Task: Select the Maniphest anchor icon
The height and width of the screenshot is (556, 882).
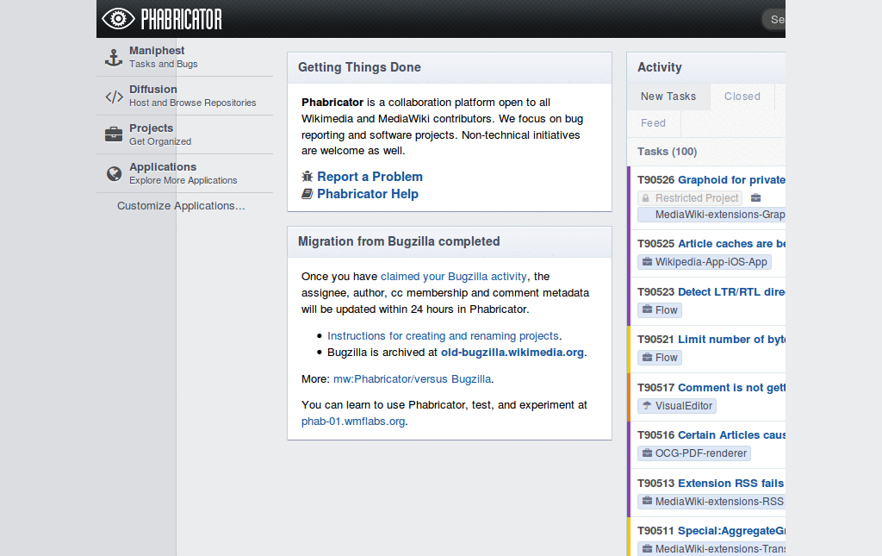Action: 113,56
